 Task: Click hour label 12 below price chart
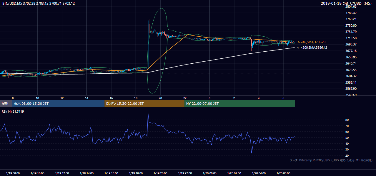click(62, 98)
